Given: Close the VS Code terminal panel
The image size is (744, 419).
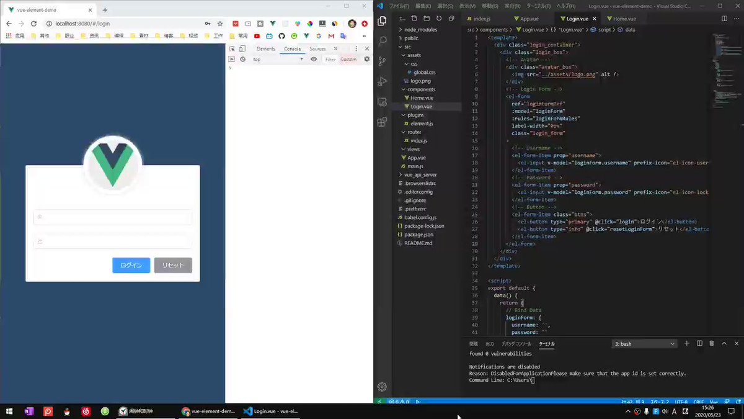Looking at the screenshot, I should tap(737, 343).
